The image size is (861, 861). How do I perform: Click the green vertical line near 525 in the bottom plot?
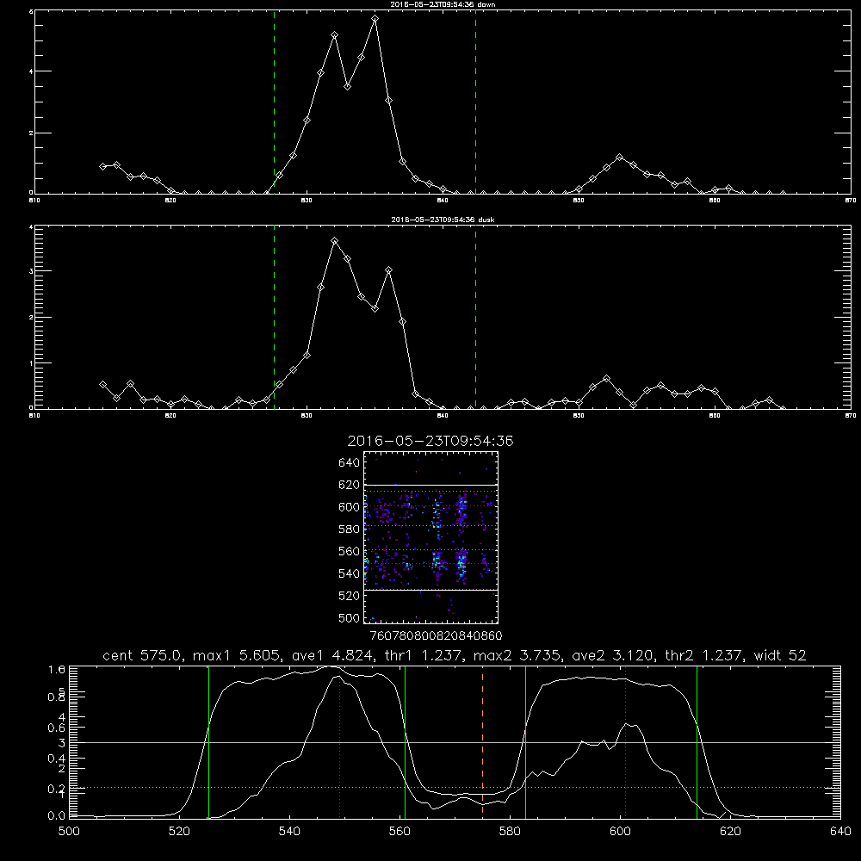(208, 742)
